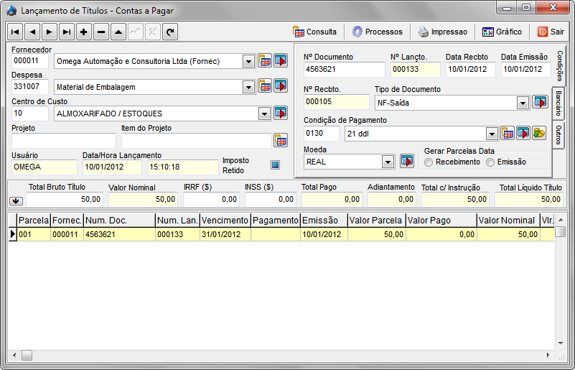This screenshot has height=370, width=575.
Task: Open lookup table icon for Item do Projeto
Action: (281, 140)
